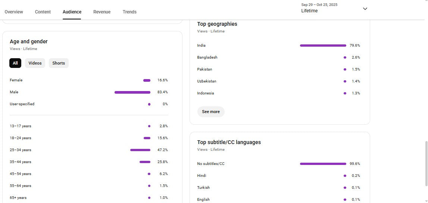The image size is (428, 203).
Task: Click the Female percentage bar
Action: pyautogui.click(x=147, y=80)
